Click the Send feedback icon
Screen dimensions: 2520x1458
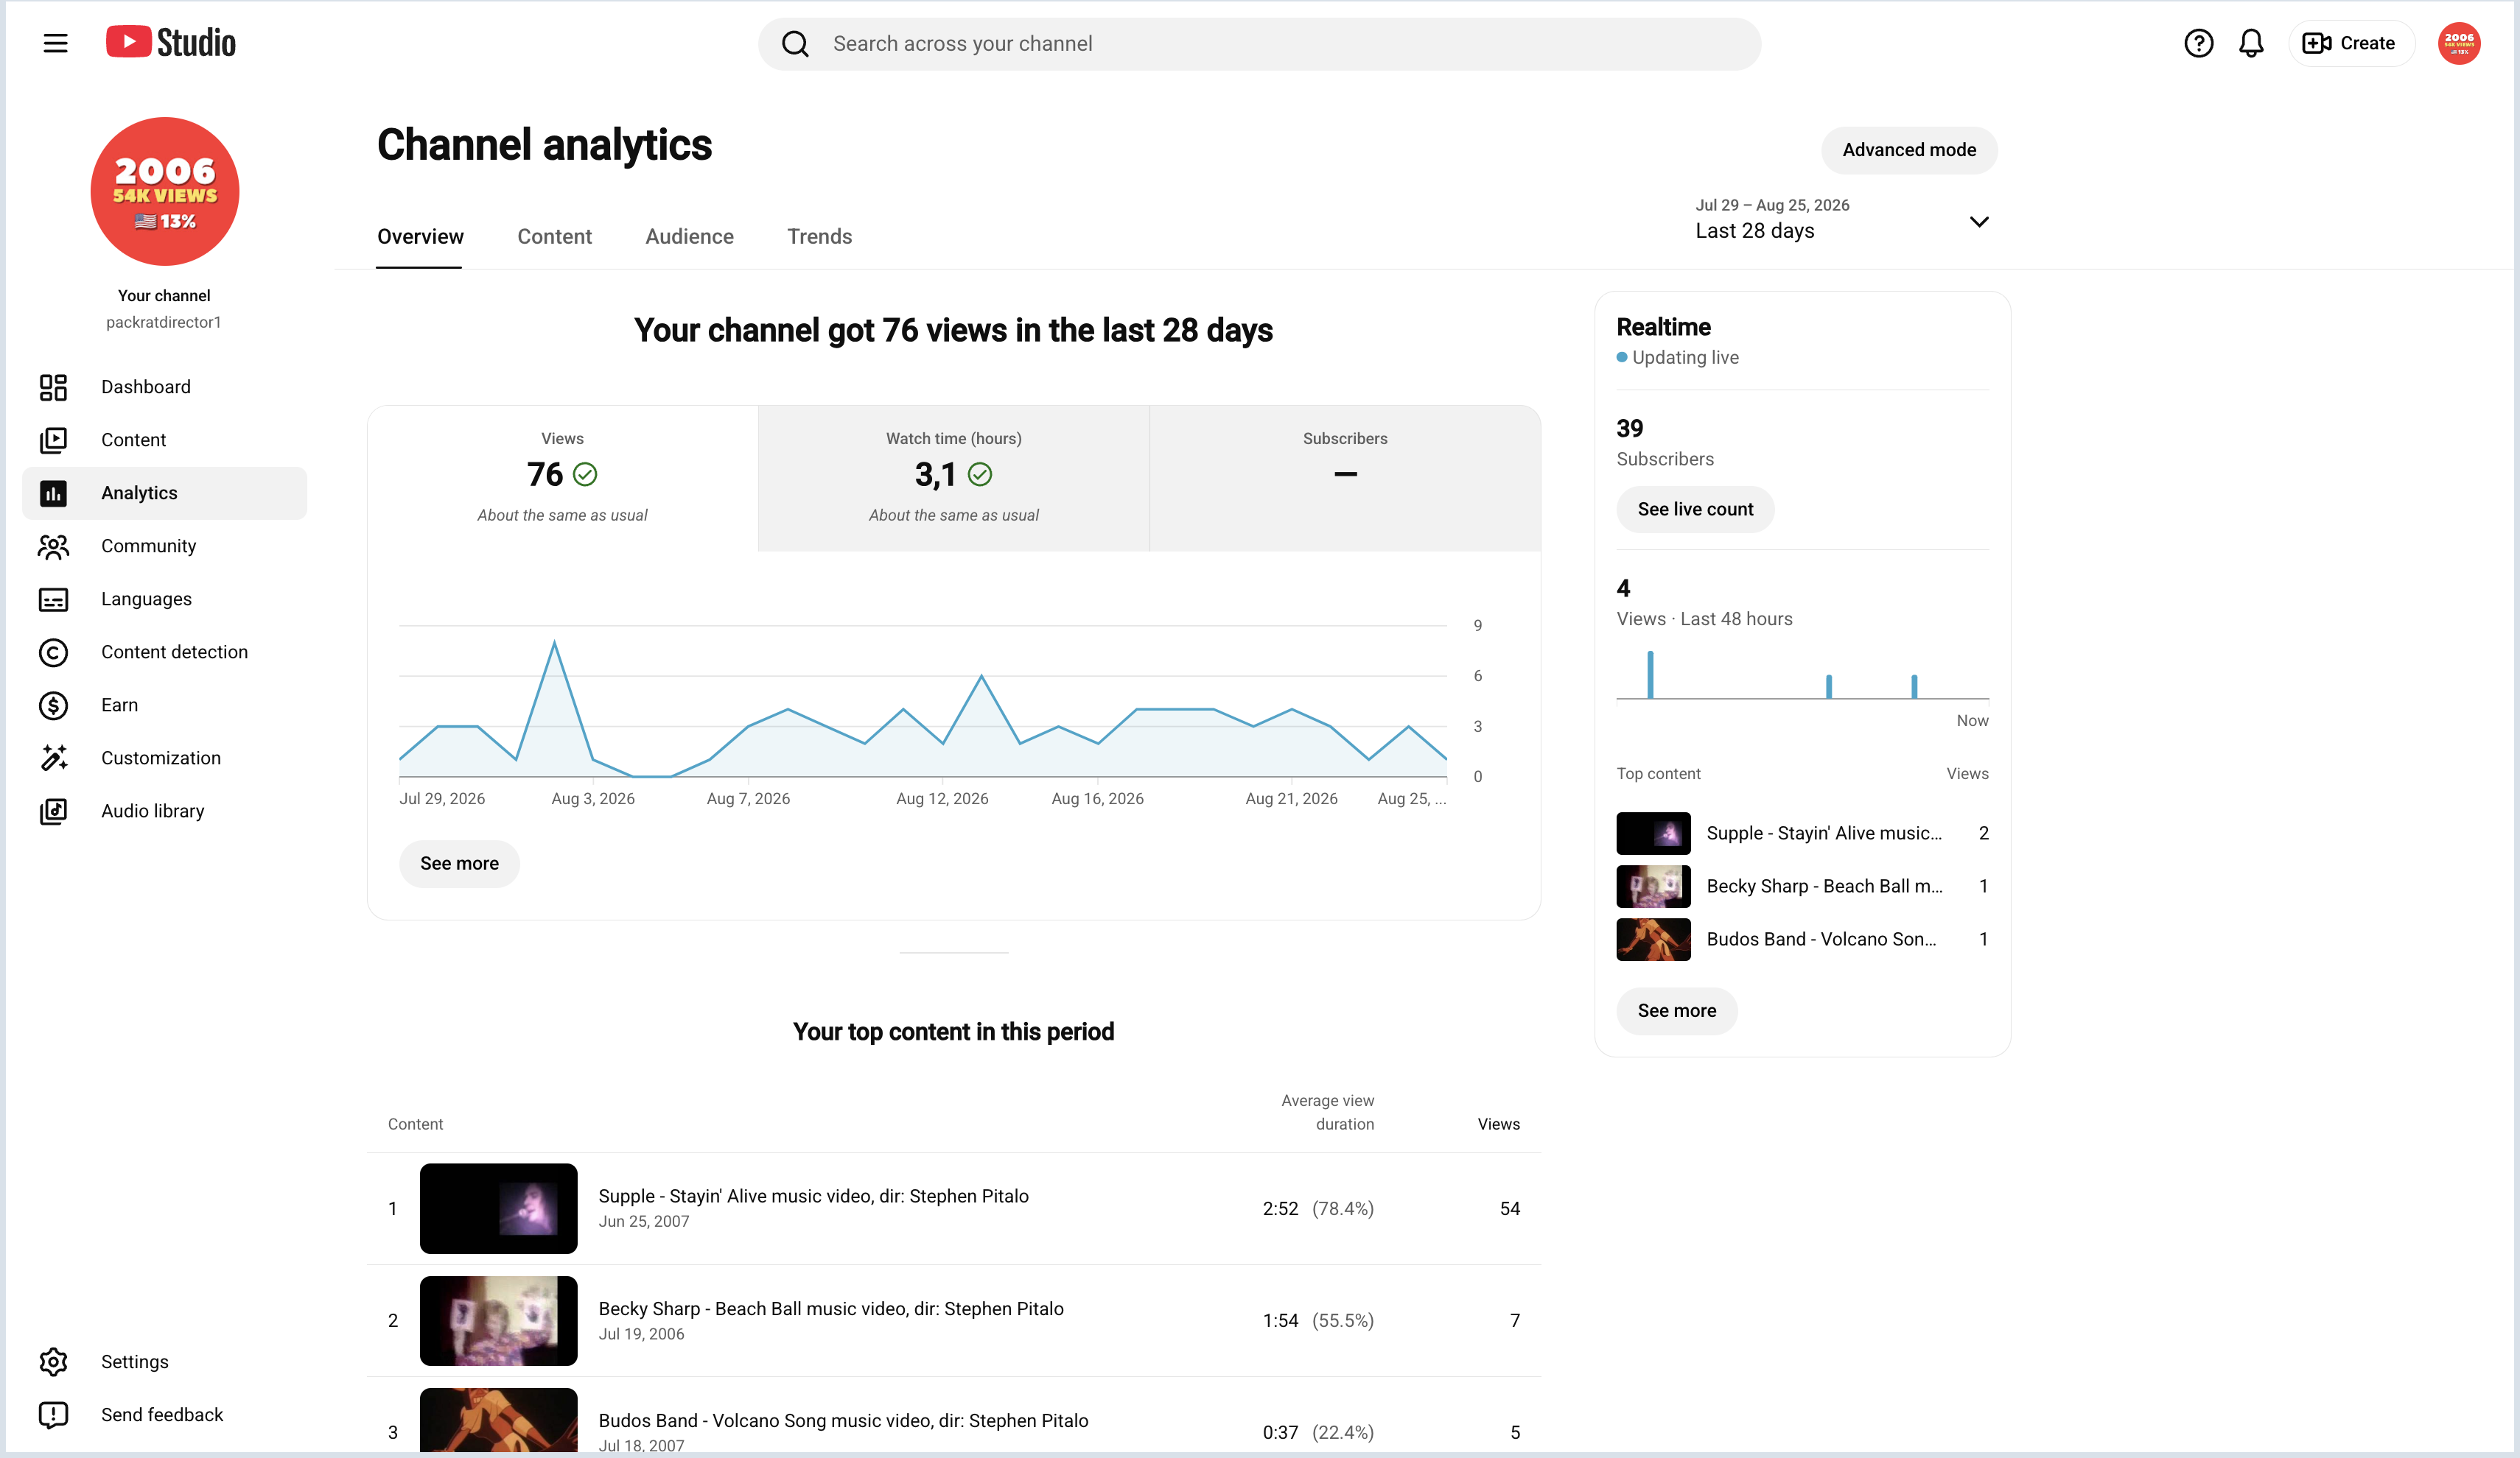(x=53, y=1414)
